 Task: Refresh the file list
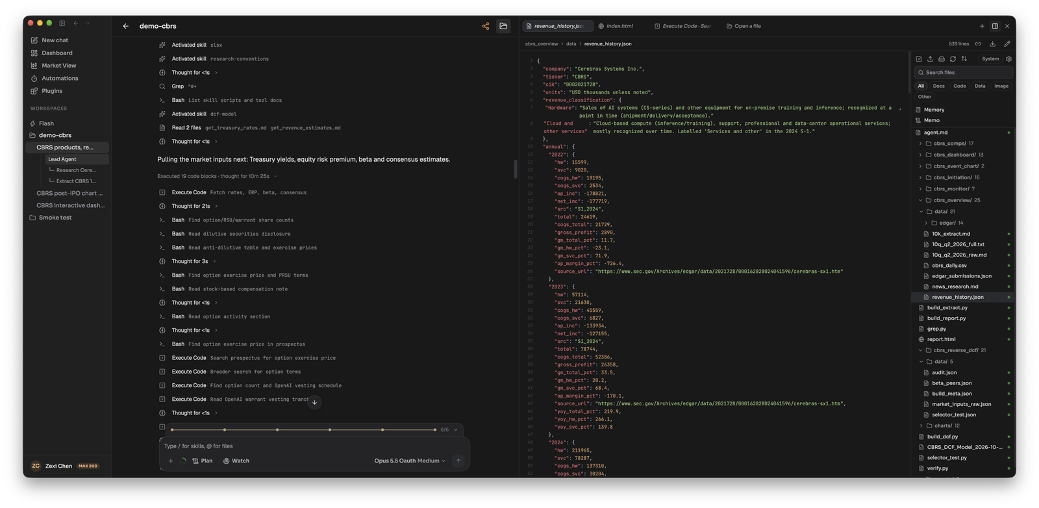pos(953,59)
